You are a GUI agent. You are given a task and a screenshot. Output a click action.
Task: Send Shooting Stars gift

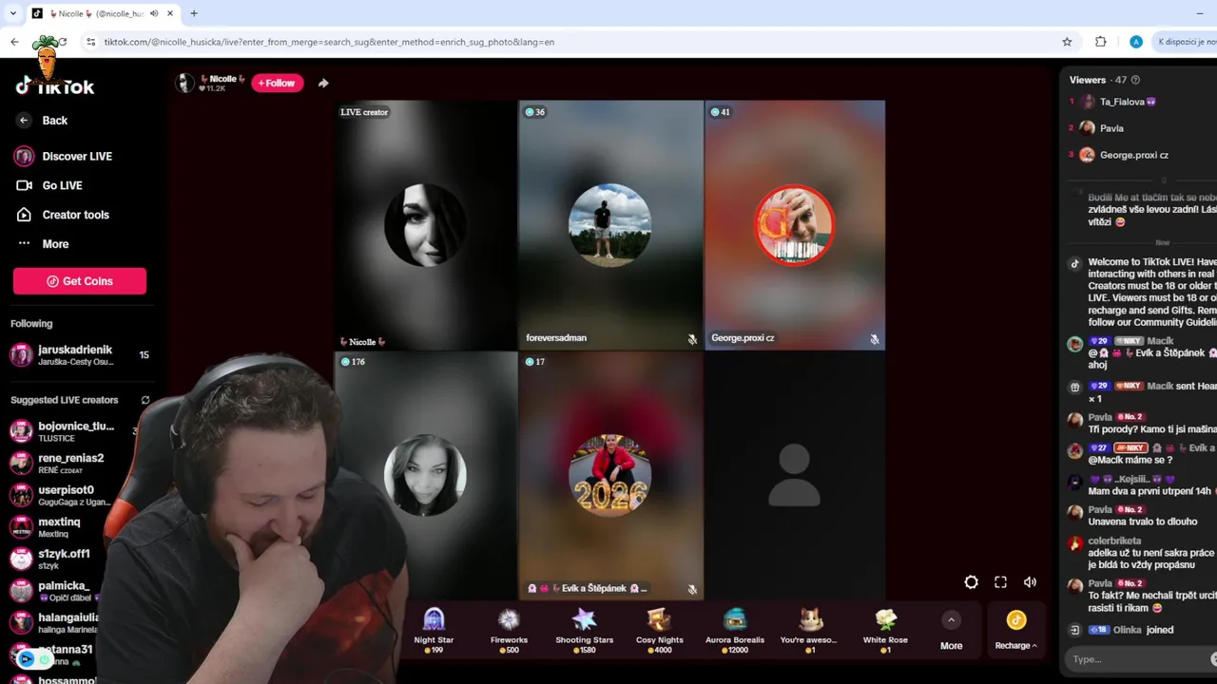point(584,631)
